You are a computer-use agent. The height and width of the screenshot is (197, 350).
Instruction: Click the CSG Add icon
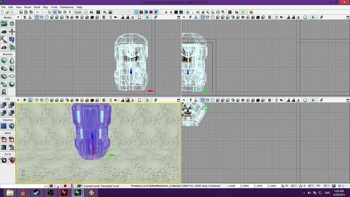tap(4, 105)
